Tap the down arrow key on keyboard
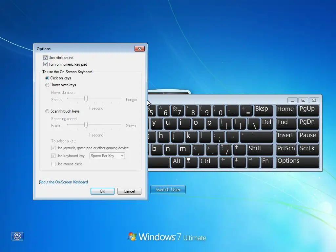The height and width of the screenshot is (252, 336). [x=239, y=162]
